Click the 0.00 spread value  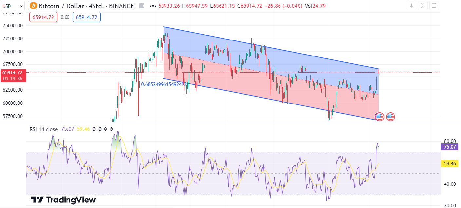click(65, 17)
